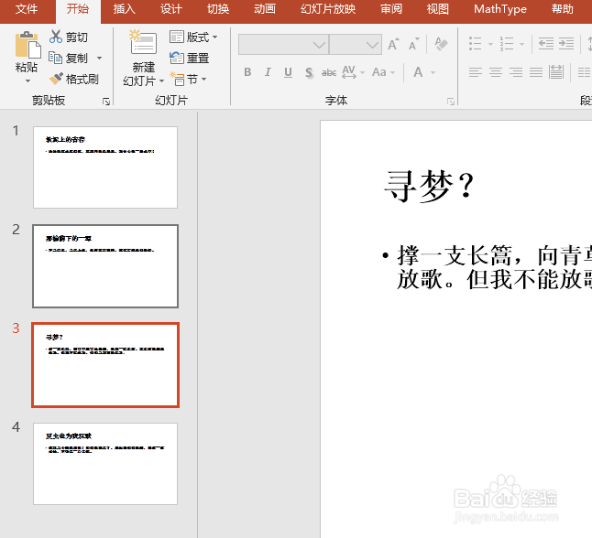Screen dimensions: 592x538
Task: Toggle Underline formatting
Action: tap(288, 72)
